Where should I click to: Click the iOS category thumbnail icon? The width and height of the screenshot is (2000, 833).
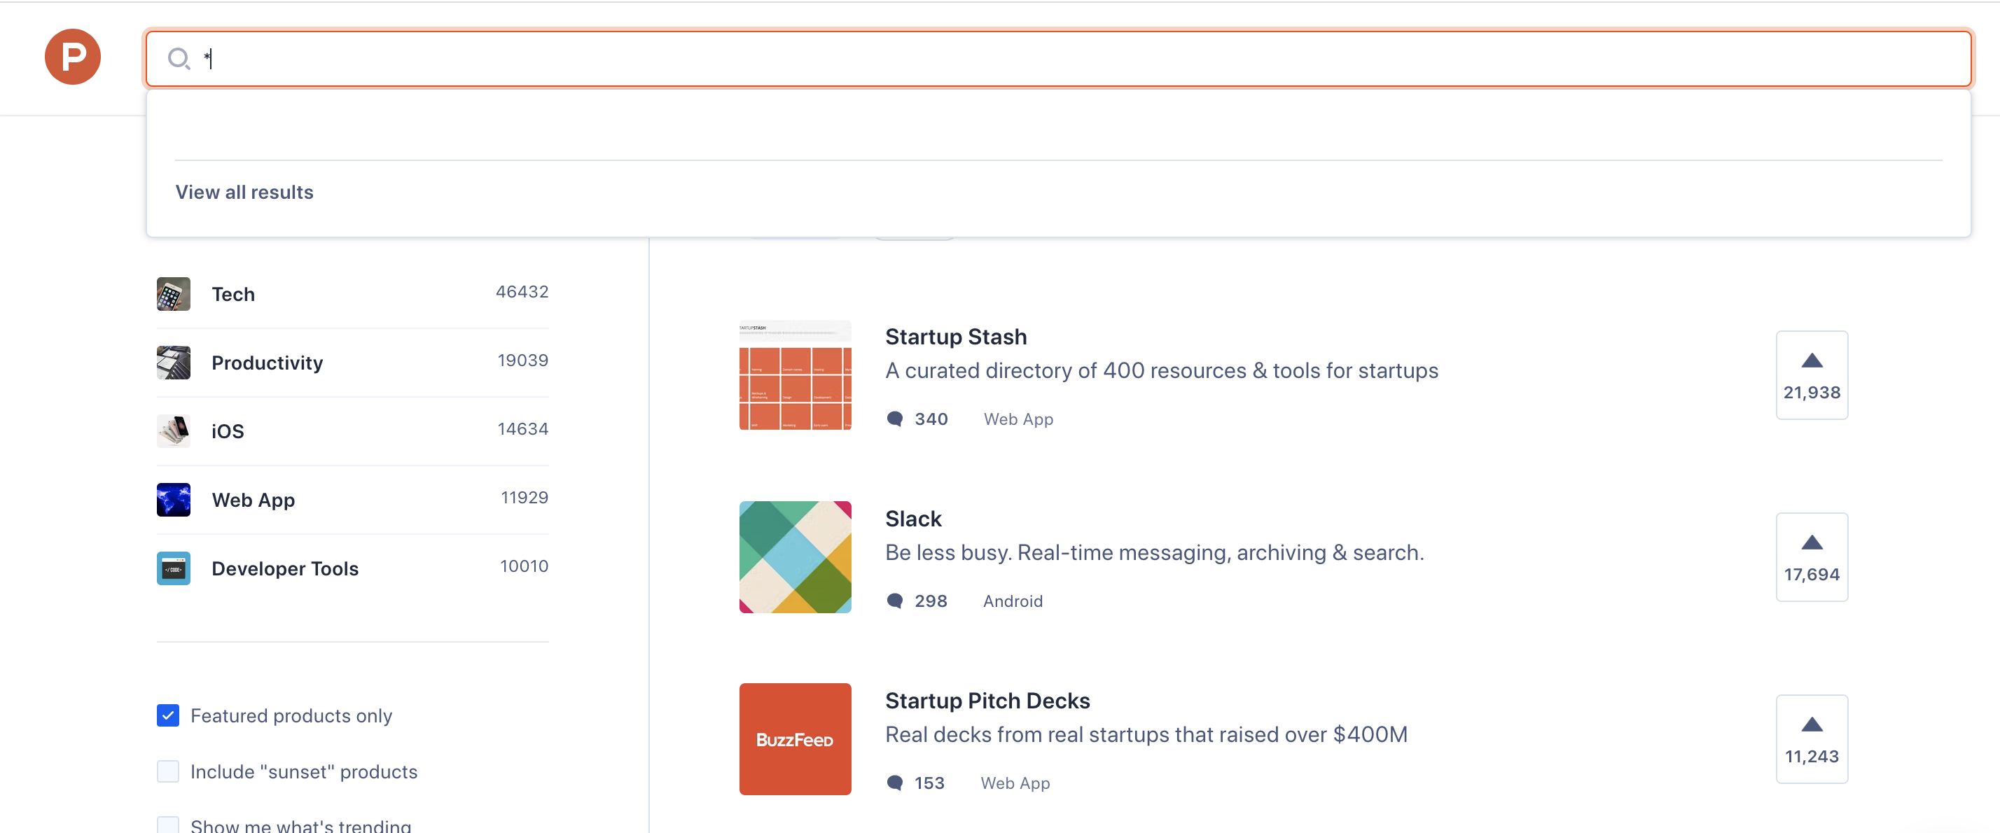[x=173, y=431]
